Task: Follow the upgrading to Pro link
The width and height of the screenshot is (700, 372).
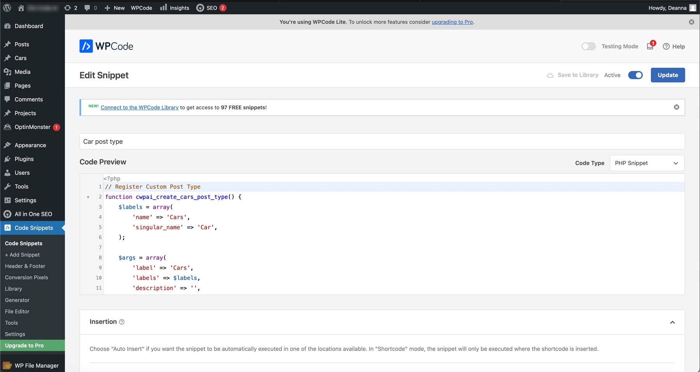Action: pyautogui.click(x=452, y=22)
